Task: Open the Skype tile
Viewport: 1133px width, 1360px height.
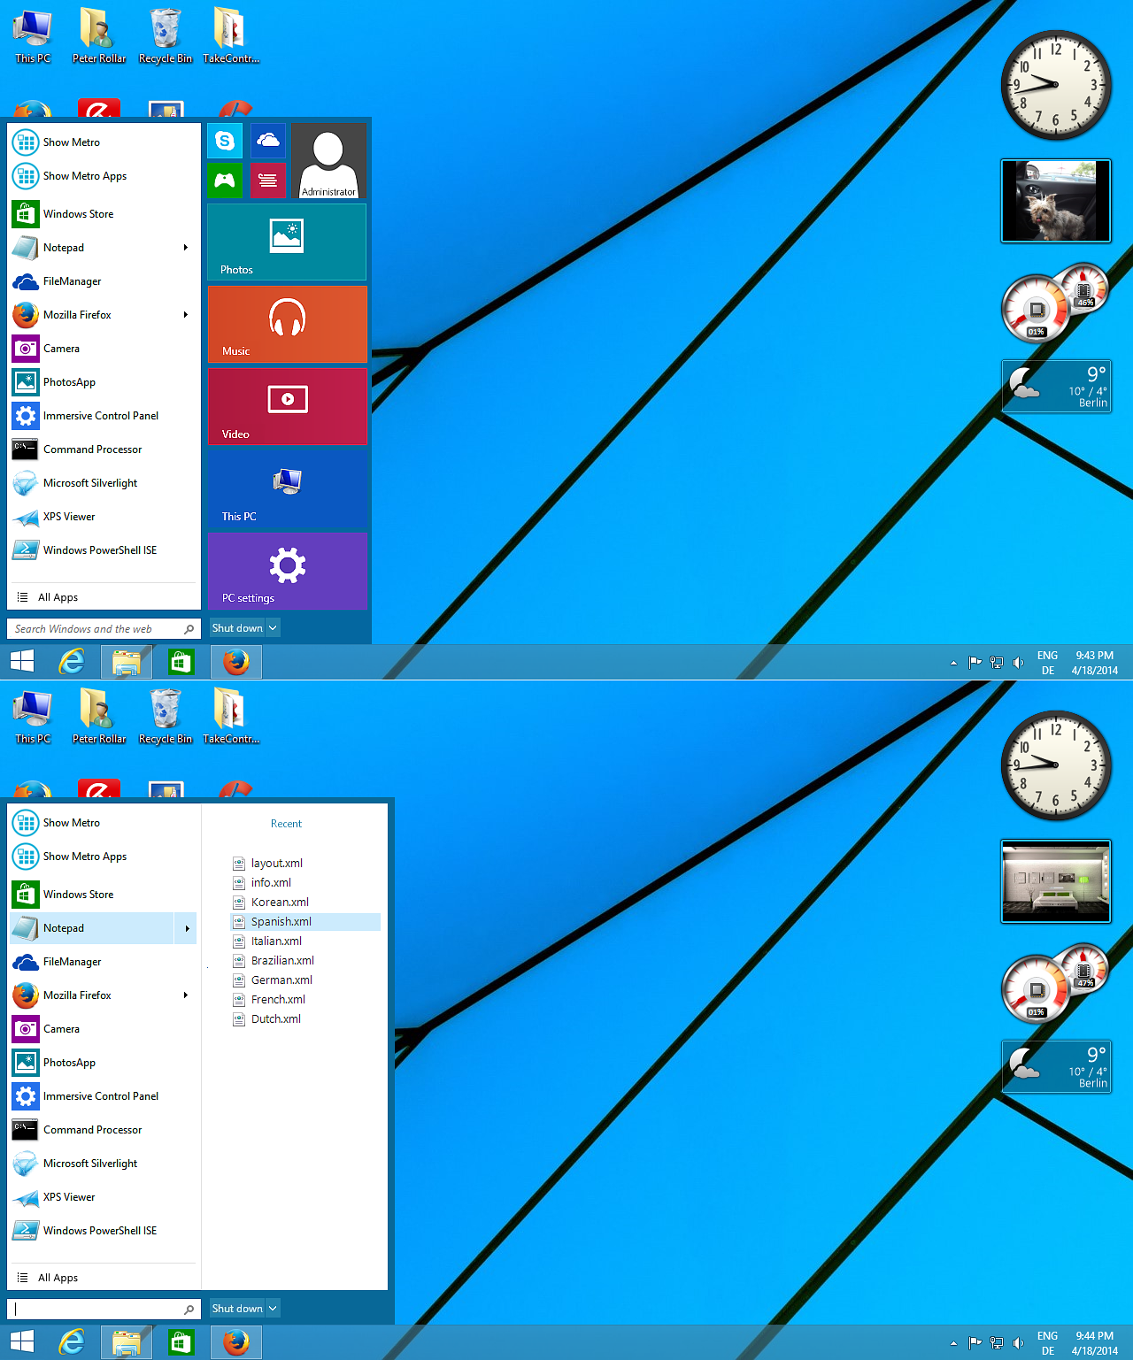Action: [224, 140]
